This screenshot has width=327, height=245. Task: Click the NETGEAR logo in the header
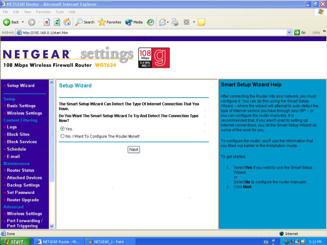37,54
